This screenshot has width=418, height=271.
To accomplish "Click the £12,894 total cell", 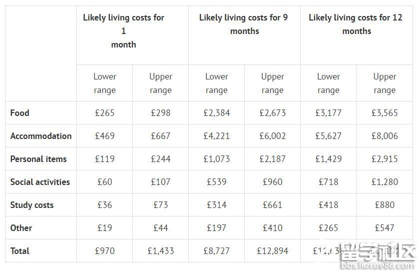I will [273, 250].
